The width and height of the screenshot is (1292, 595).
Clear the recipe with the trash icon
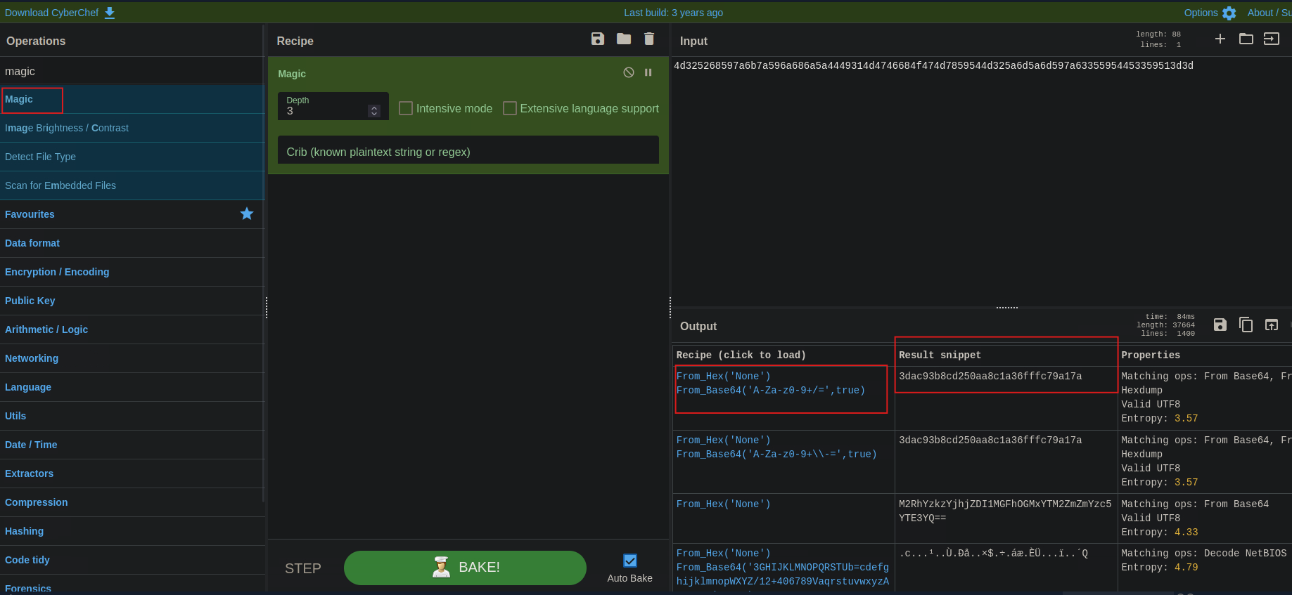[x=648, y=39]
